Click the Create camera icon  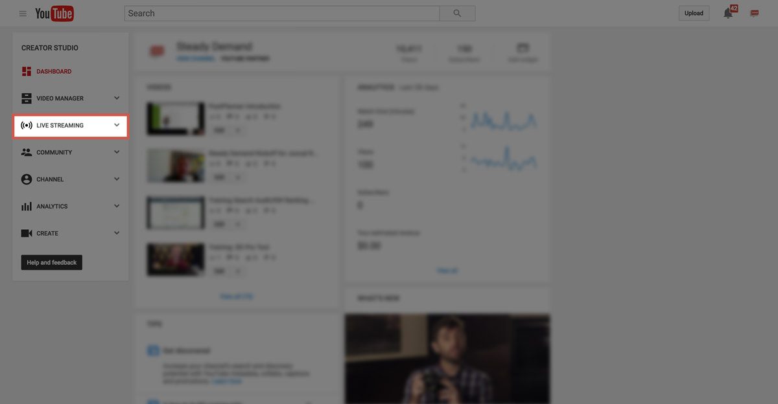[27, 233]
